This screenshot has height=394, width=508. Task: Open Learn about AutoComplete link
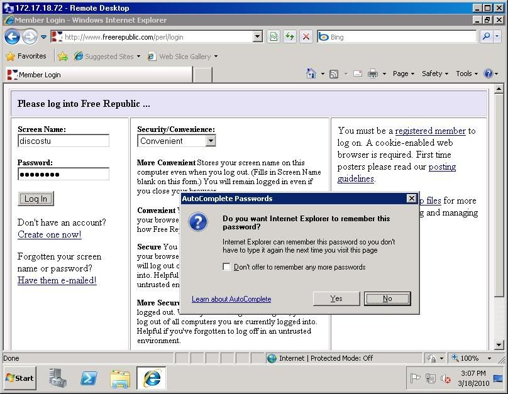click(x=231, y=299)
